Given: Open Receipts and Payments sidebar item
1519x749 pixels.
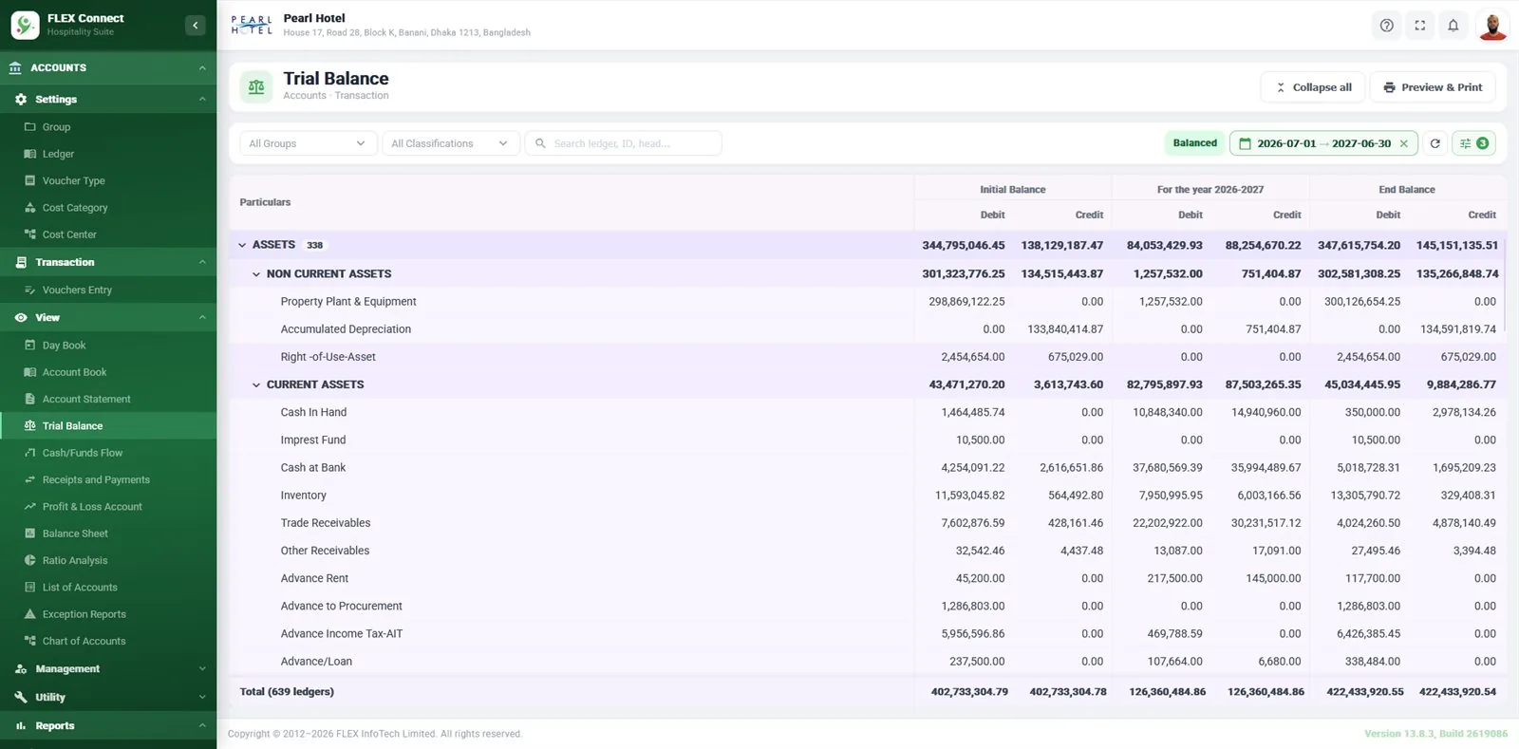Looking at the screenshot, I should 108,479.
